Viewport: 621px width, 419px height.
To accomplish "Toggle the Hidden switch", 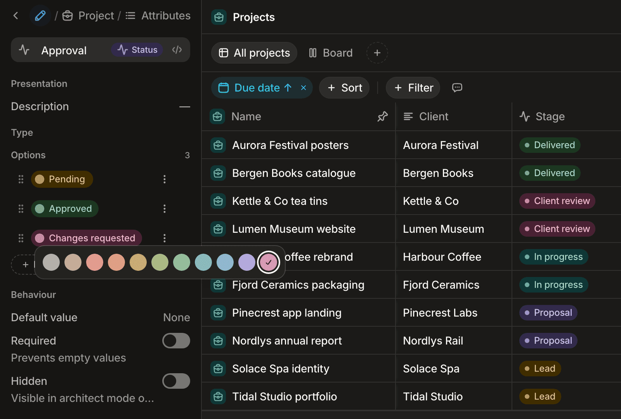I will 176,381.
